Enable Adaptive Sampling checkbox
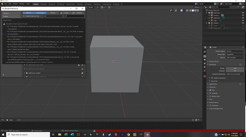 (212, 78)
